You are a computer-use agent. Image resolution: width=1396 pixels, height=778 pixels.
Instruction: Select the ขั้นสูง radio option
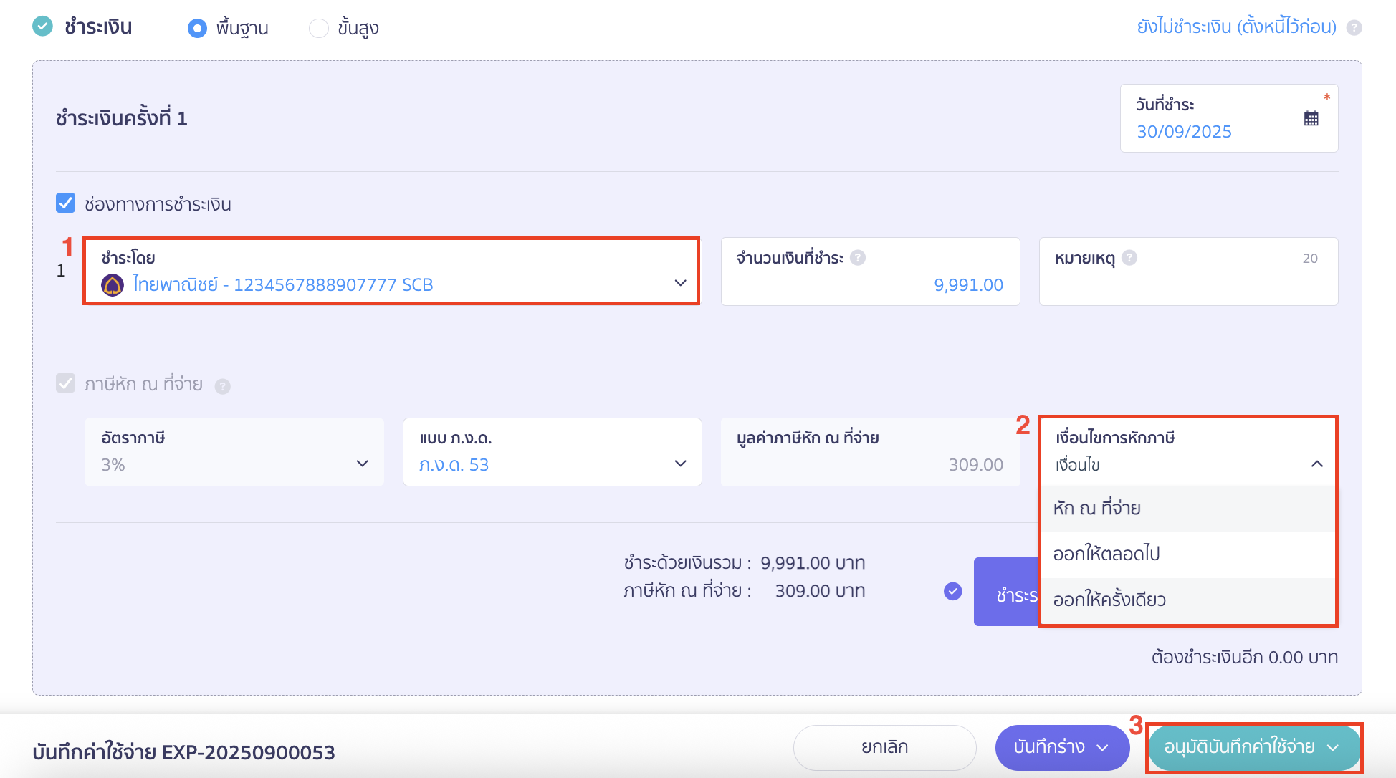click(318, 28)
